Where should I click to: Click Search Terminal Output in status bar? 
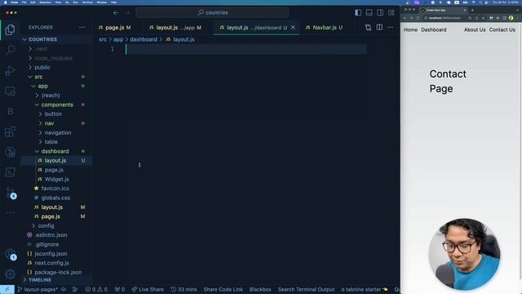coord(306,289)
